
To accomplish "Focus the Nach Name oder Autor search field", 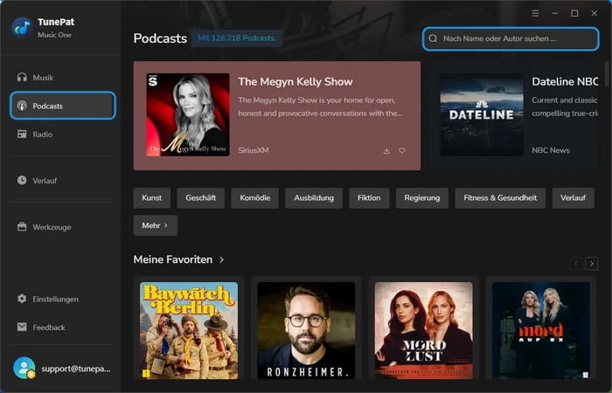I will click(511, 38).
